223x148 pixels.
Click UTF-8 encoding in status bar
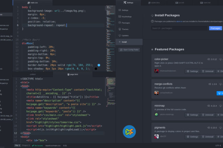(218, 146)
